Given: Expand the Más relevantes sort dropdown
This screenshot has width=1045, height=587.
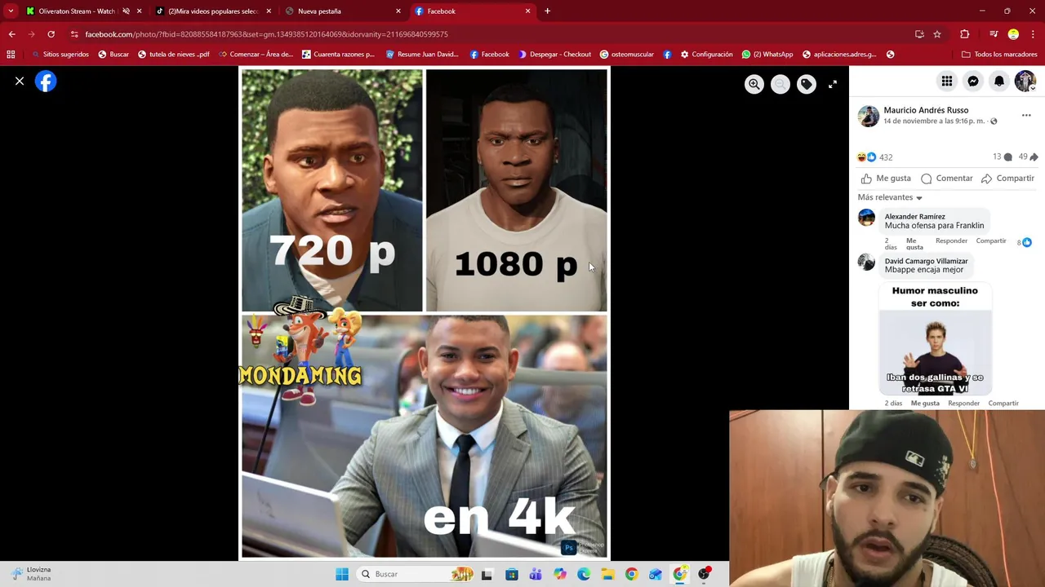Looking at the screenshot, I should [890, 197].
